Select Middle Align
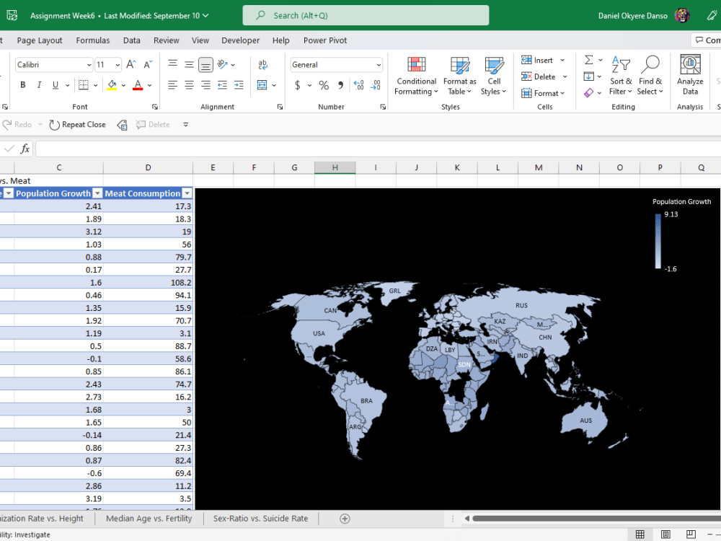This screenshot has height=541, width=721. point(189,64)
